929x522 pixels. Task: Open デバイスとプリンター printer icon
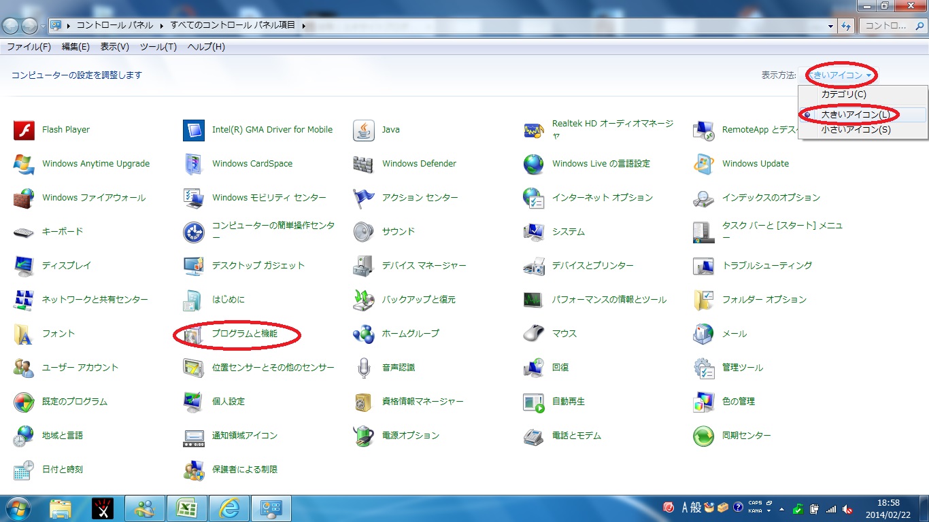[534, 266]
